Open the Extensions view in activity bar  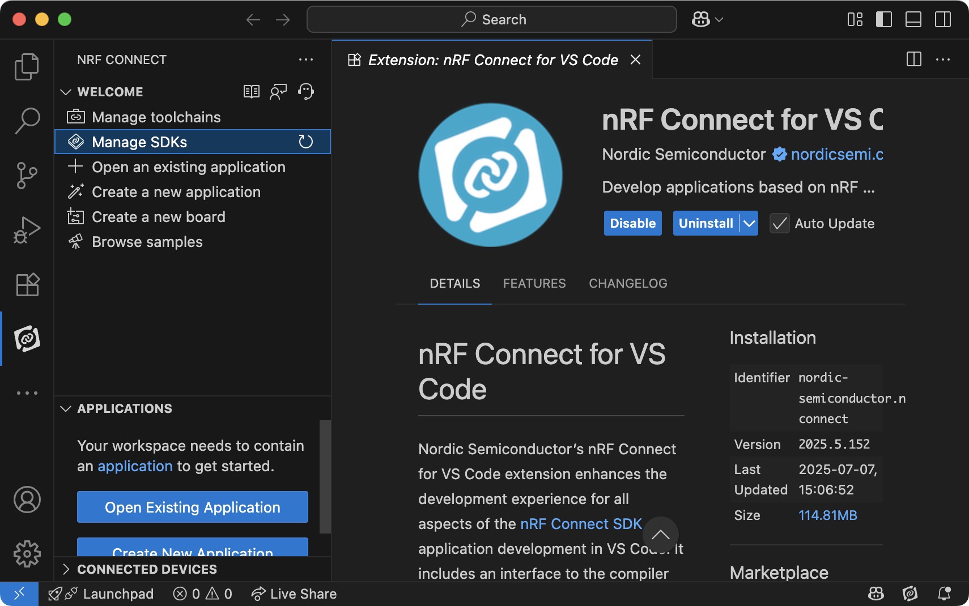(27, 284)
